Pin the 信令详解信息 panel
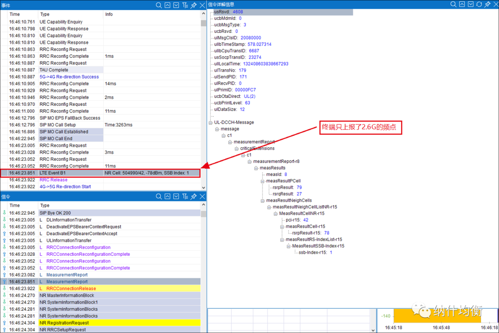The image size is (499, 333). click(x=487, y=4)
